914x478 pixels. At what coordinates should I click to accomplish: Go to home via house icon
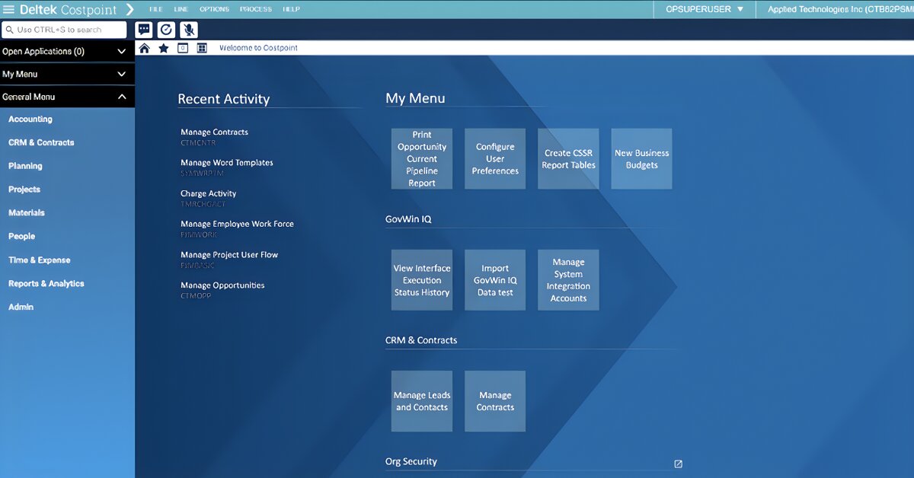(x=145, y=48)
